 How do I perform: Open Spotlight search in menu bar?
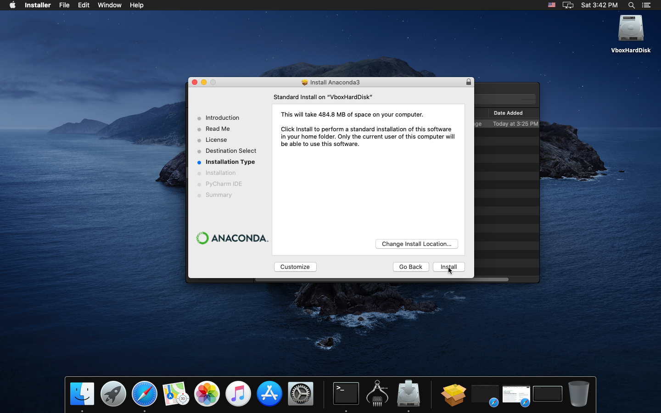coord(632,5)
